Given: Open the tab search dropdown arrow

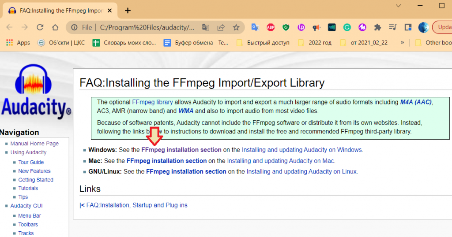Looking at the screenshot, I should tap(399, 5).
